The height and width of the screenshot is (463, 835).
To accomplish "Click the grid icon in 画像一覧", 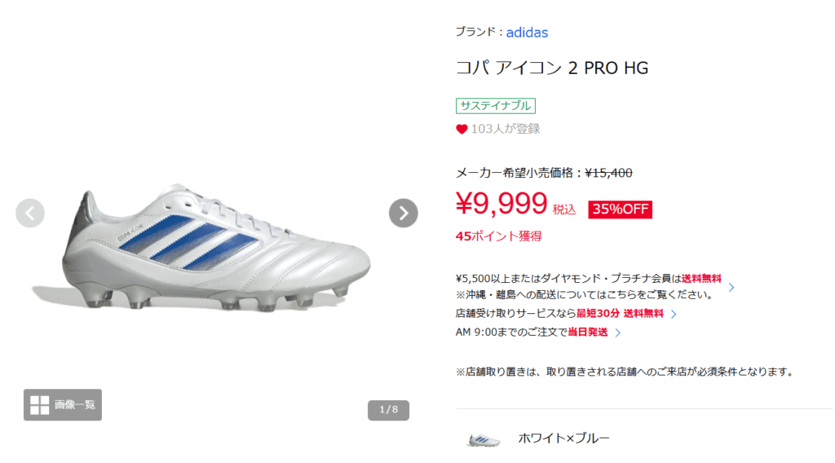I will (39, 405).
